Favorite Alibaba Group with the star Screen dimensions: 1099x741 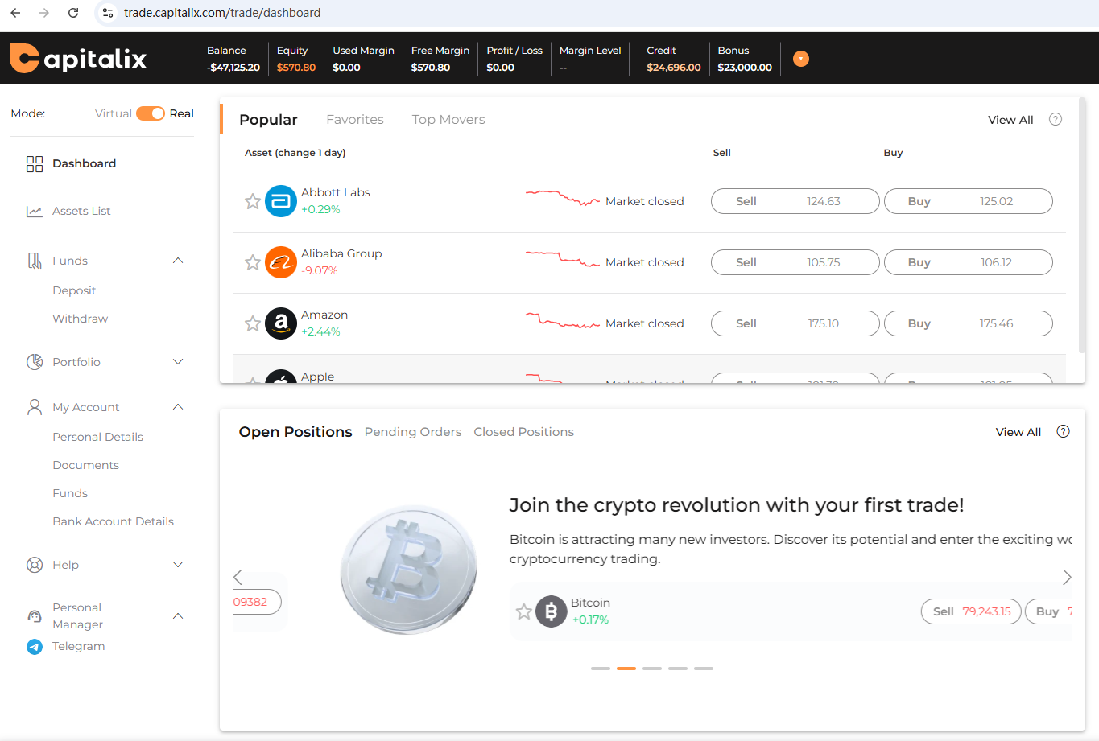click(x=253, y=262)
